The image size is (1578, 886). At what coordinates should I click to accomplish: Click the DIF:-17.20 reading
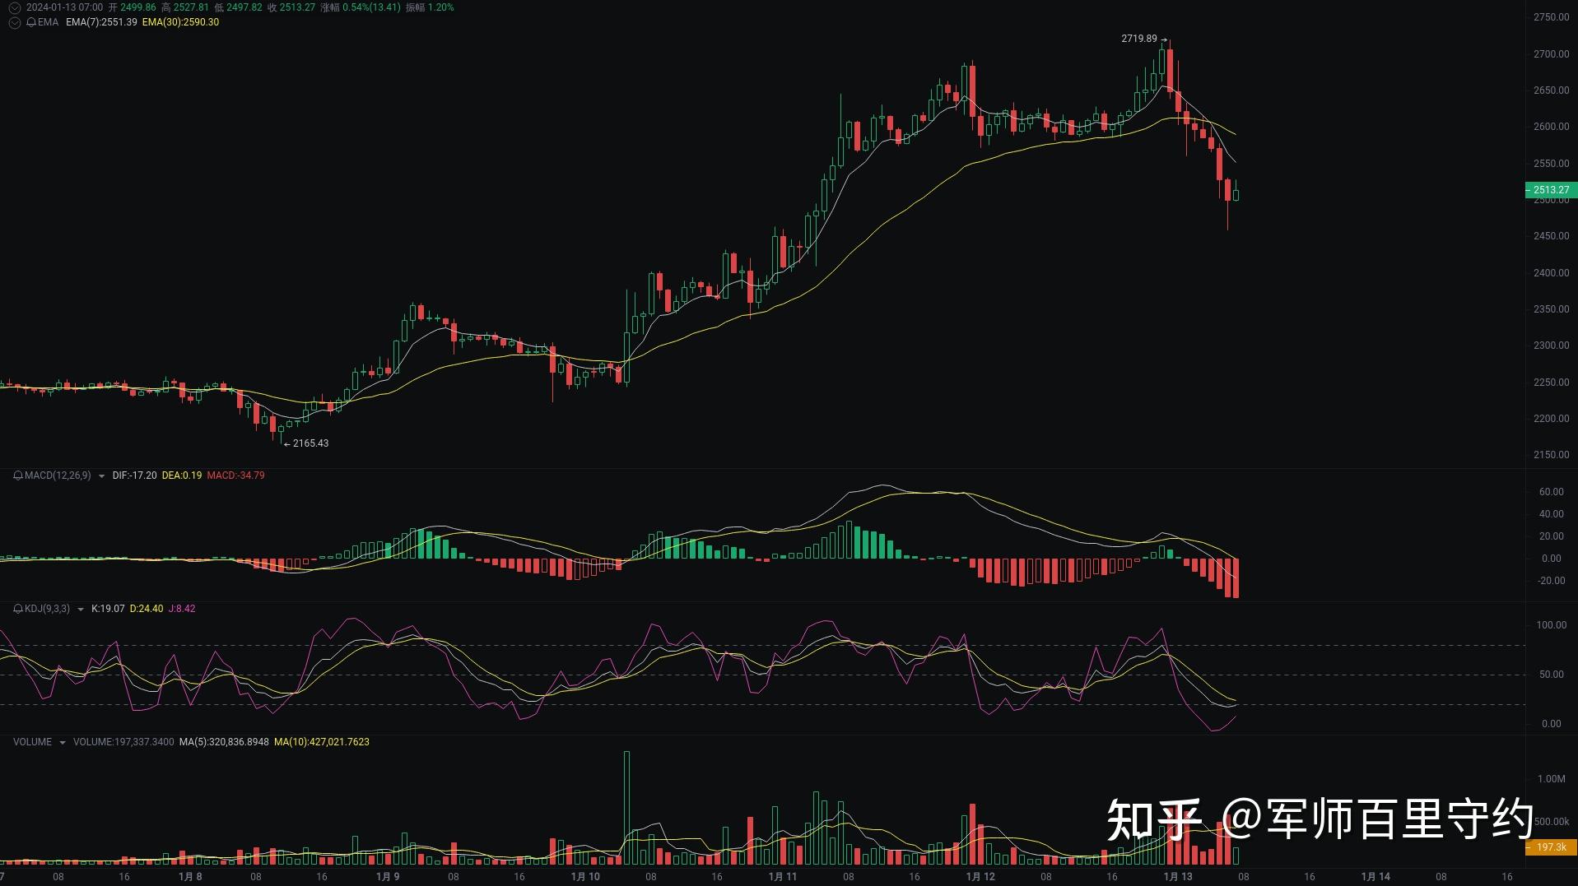click(134, 475)
